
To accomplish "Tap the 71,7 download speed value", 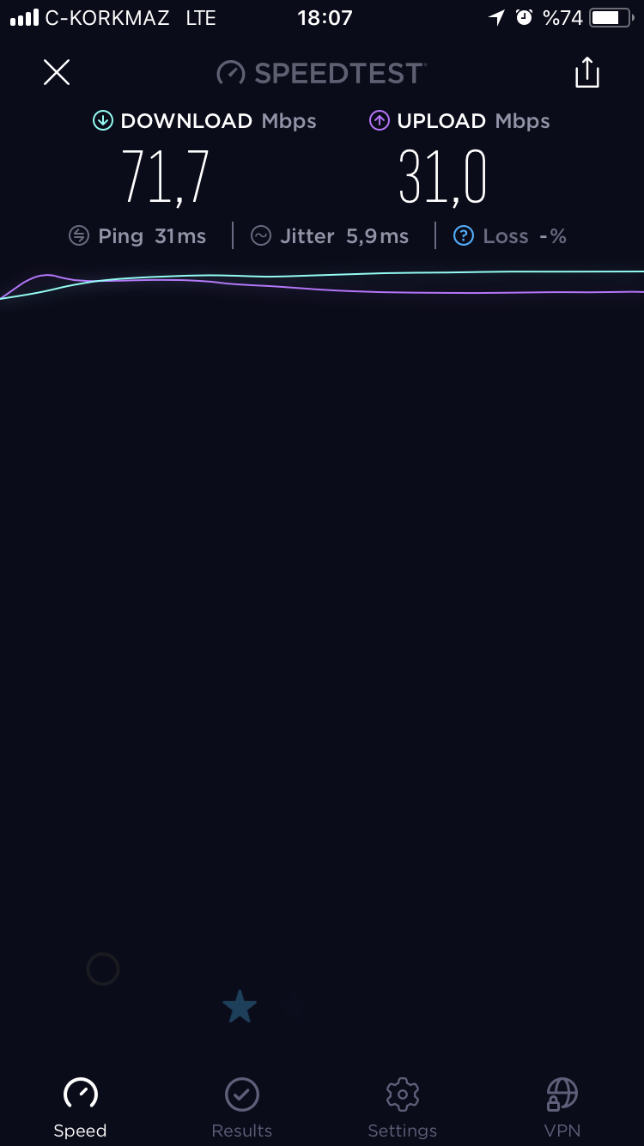I will pyautogui.click(x=166, y=177).
